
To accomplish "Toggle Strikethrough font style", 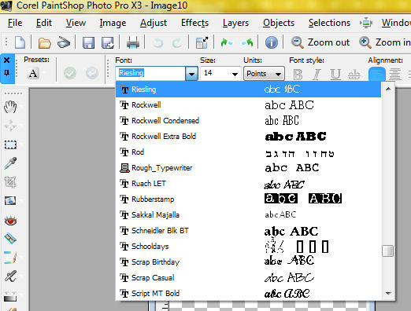I will tap(354, 75).
